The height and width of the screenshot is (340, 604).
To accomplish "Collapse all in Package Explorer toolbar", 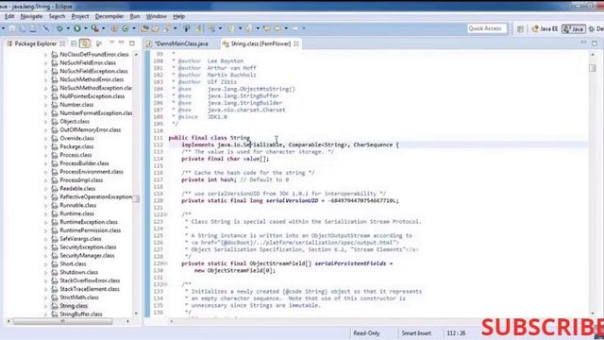I will pos(74,43).
